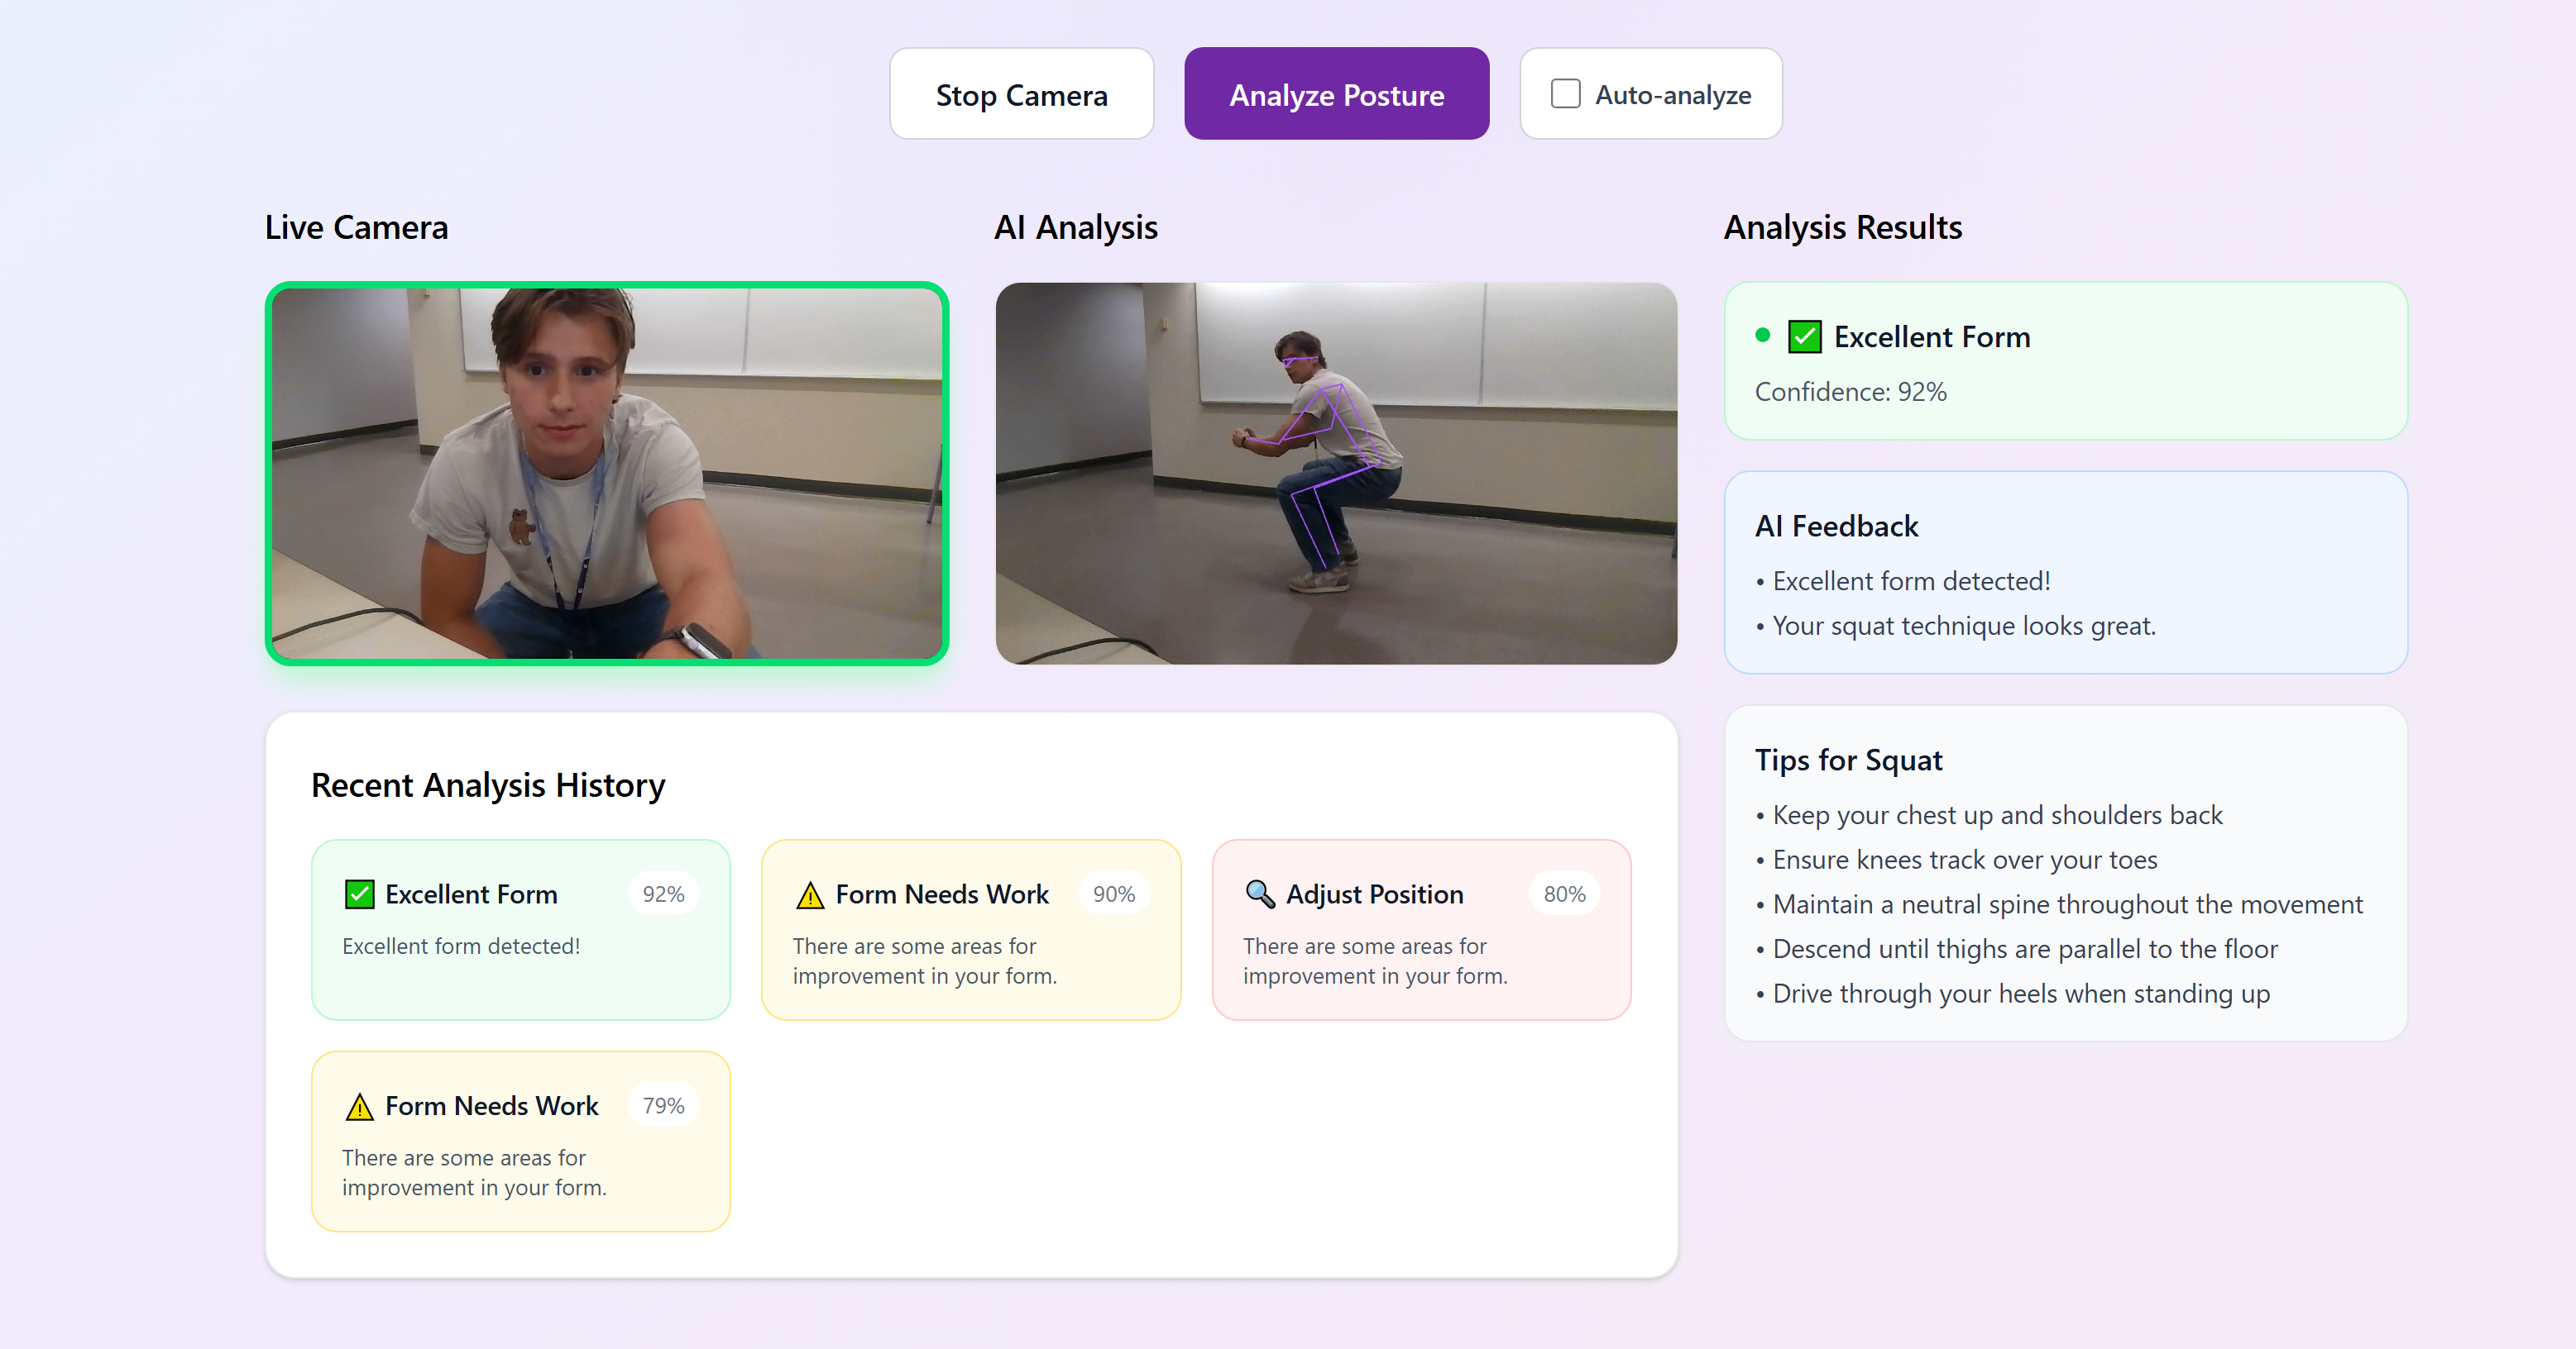Click checkmark icon in Excellent Form history card
This screenshot has width=2576, height=1349.
359,894
